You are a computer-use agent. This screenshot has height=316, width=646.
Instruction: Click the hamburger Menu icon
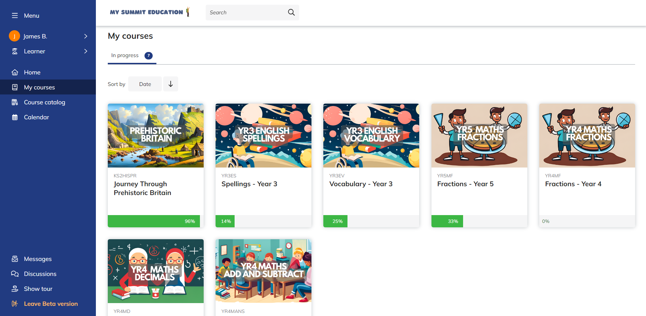point(15,16)
